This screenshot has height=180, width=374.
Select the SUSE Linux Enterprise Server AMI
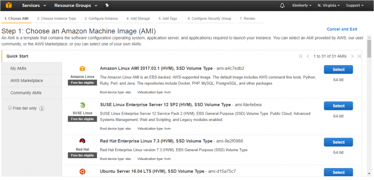pyautogui.click(x=338, y=106)
